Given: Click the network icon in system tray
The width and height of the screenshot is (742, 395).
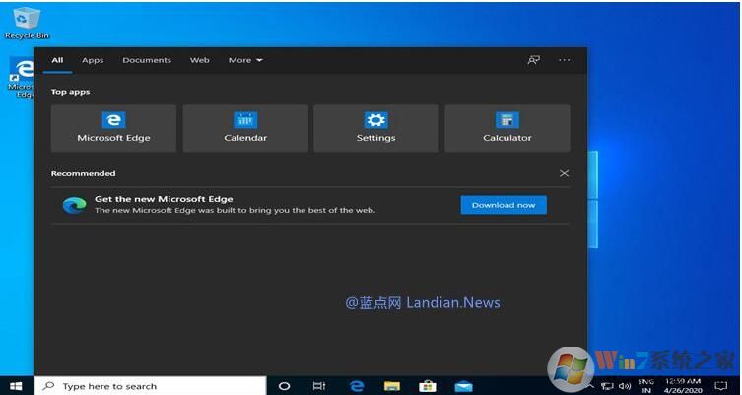Looking at the screenshot, I should (607, 386).
